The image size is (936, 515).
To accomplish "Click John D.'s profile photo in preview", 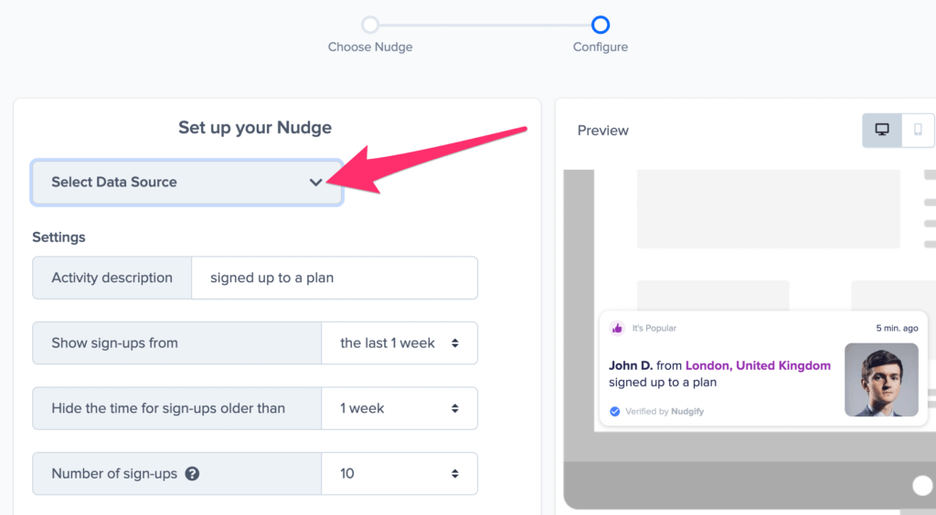I will 881,380.
